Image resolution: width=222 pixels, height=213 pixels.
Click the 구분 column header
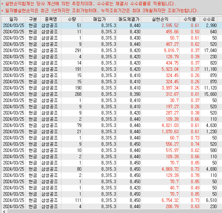pos(33,19)
